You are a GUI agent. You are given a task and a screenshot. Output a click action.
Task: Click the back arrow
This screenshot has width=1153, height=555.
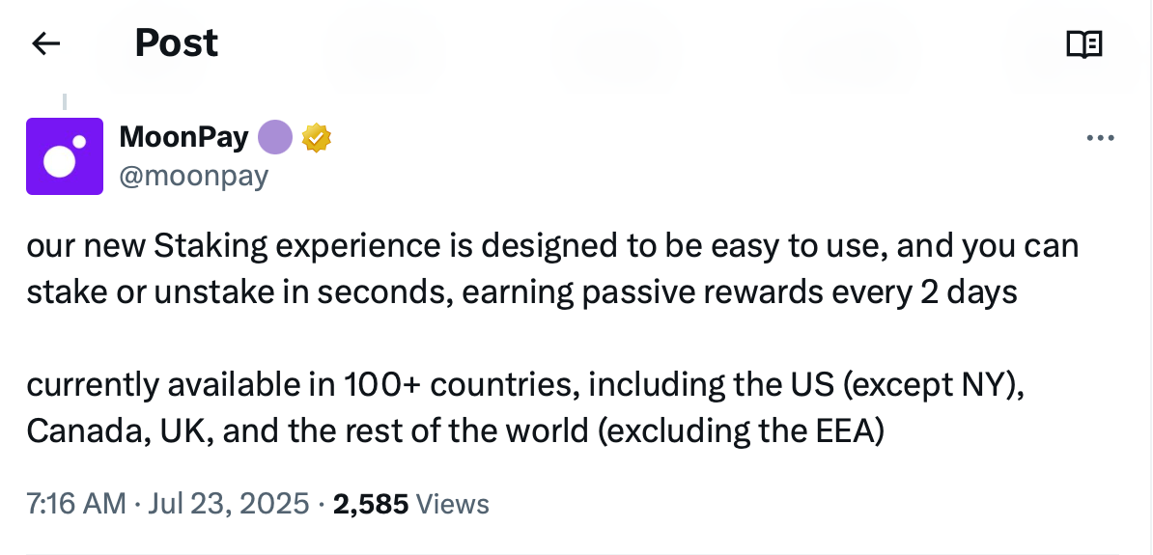click(46, 43)
